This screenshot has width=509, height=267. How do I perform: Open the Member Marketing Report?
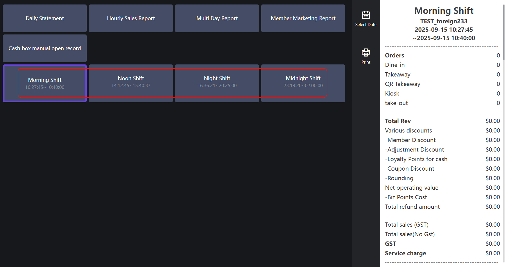tap(303, 18)
